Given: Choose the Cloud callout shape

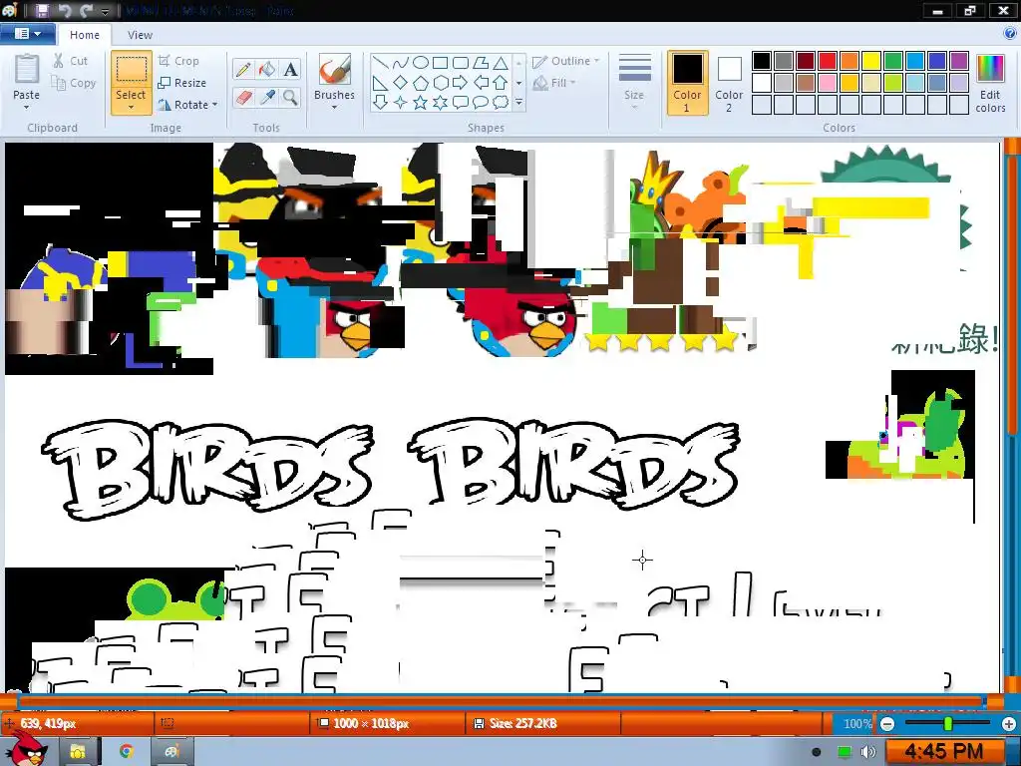Looking at the screenshot, I should pos(501,103).
